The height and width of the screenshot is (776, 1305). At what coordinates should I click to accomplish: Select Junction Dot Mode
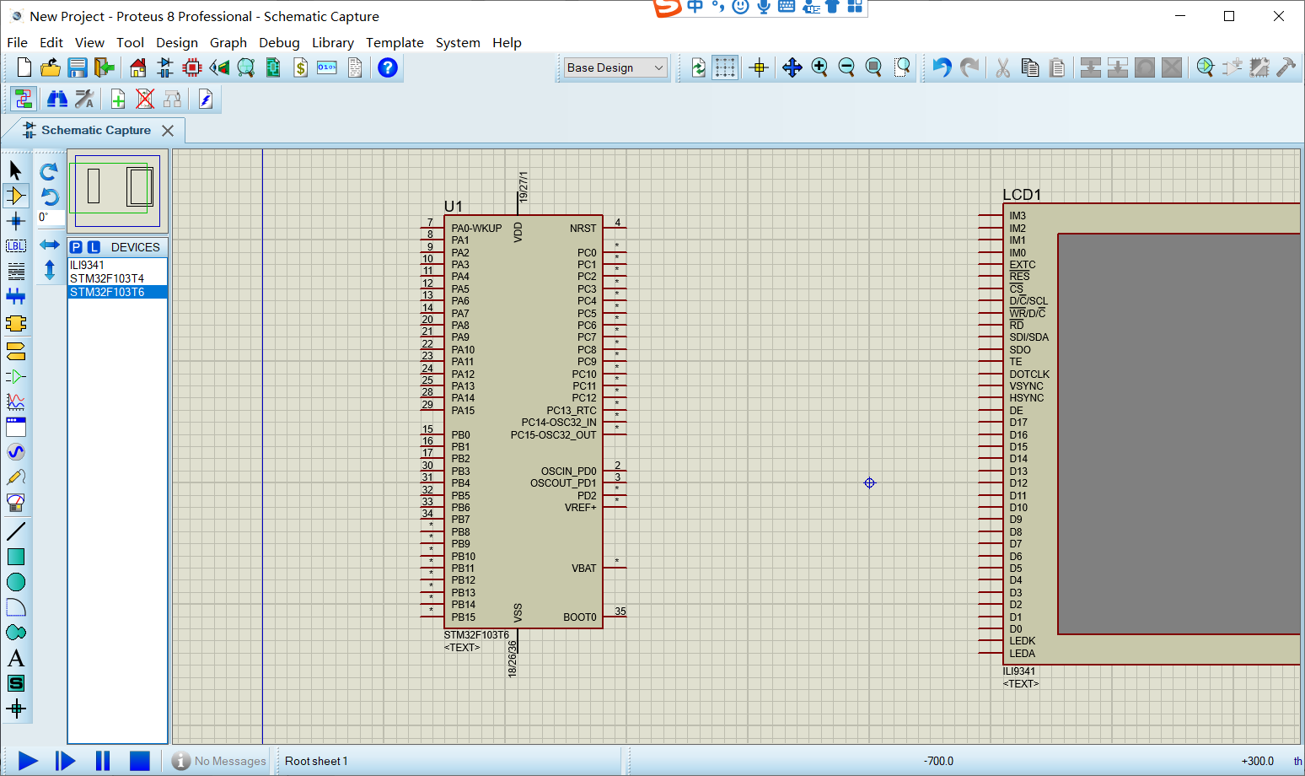click(15, 221)
